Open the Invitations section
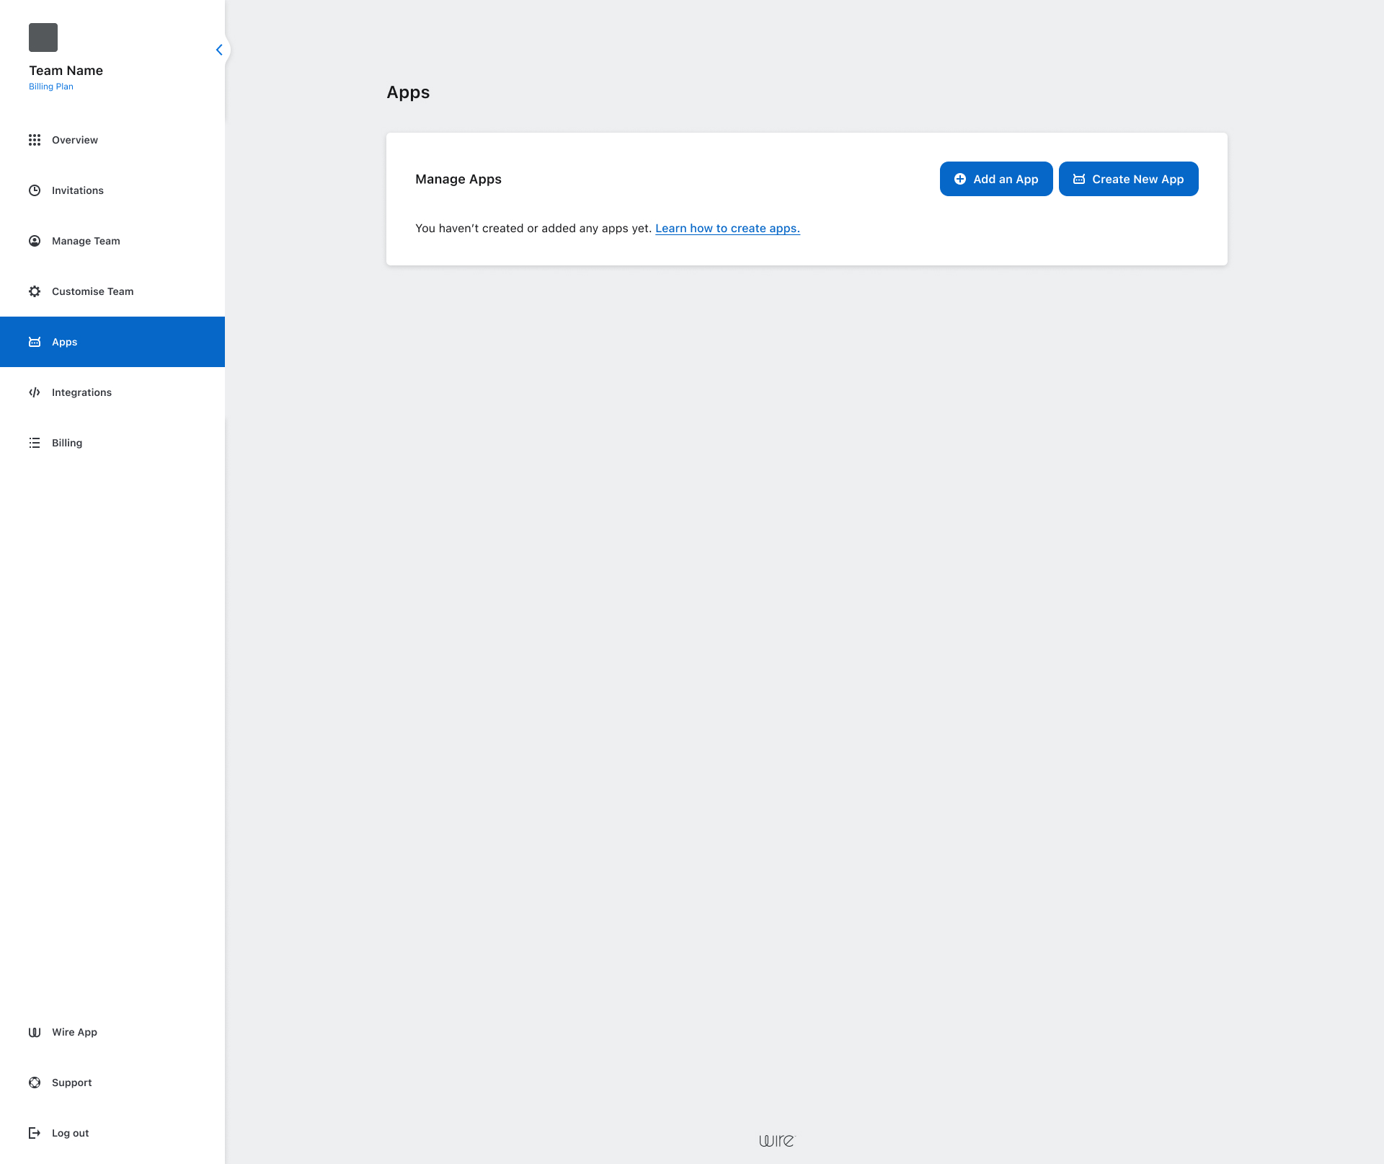 coord(78,190)
